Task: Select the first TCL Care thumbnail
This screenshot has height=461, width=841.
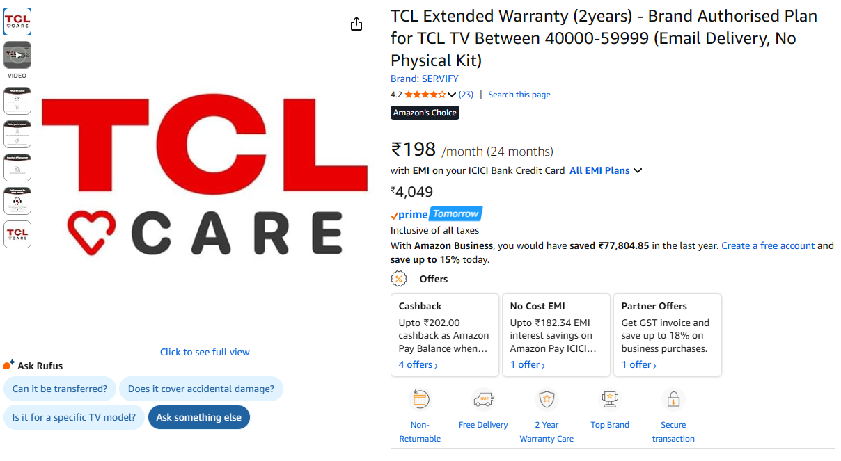Action: coord(17,22)
